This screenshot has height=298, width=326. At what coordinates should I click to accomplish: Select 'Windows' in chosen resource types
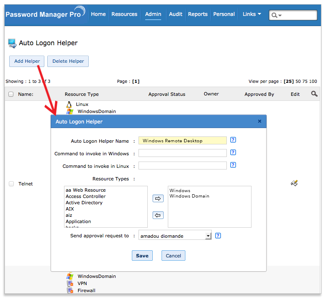[x=180, y=190]
